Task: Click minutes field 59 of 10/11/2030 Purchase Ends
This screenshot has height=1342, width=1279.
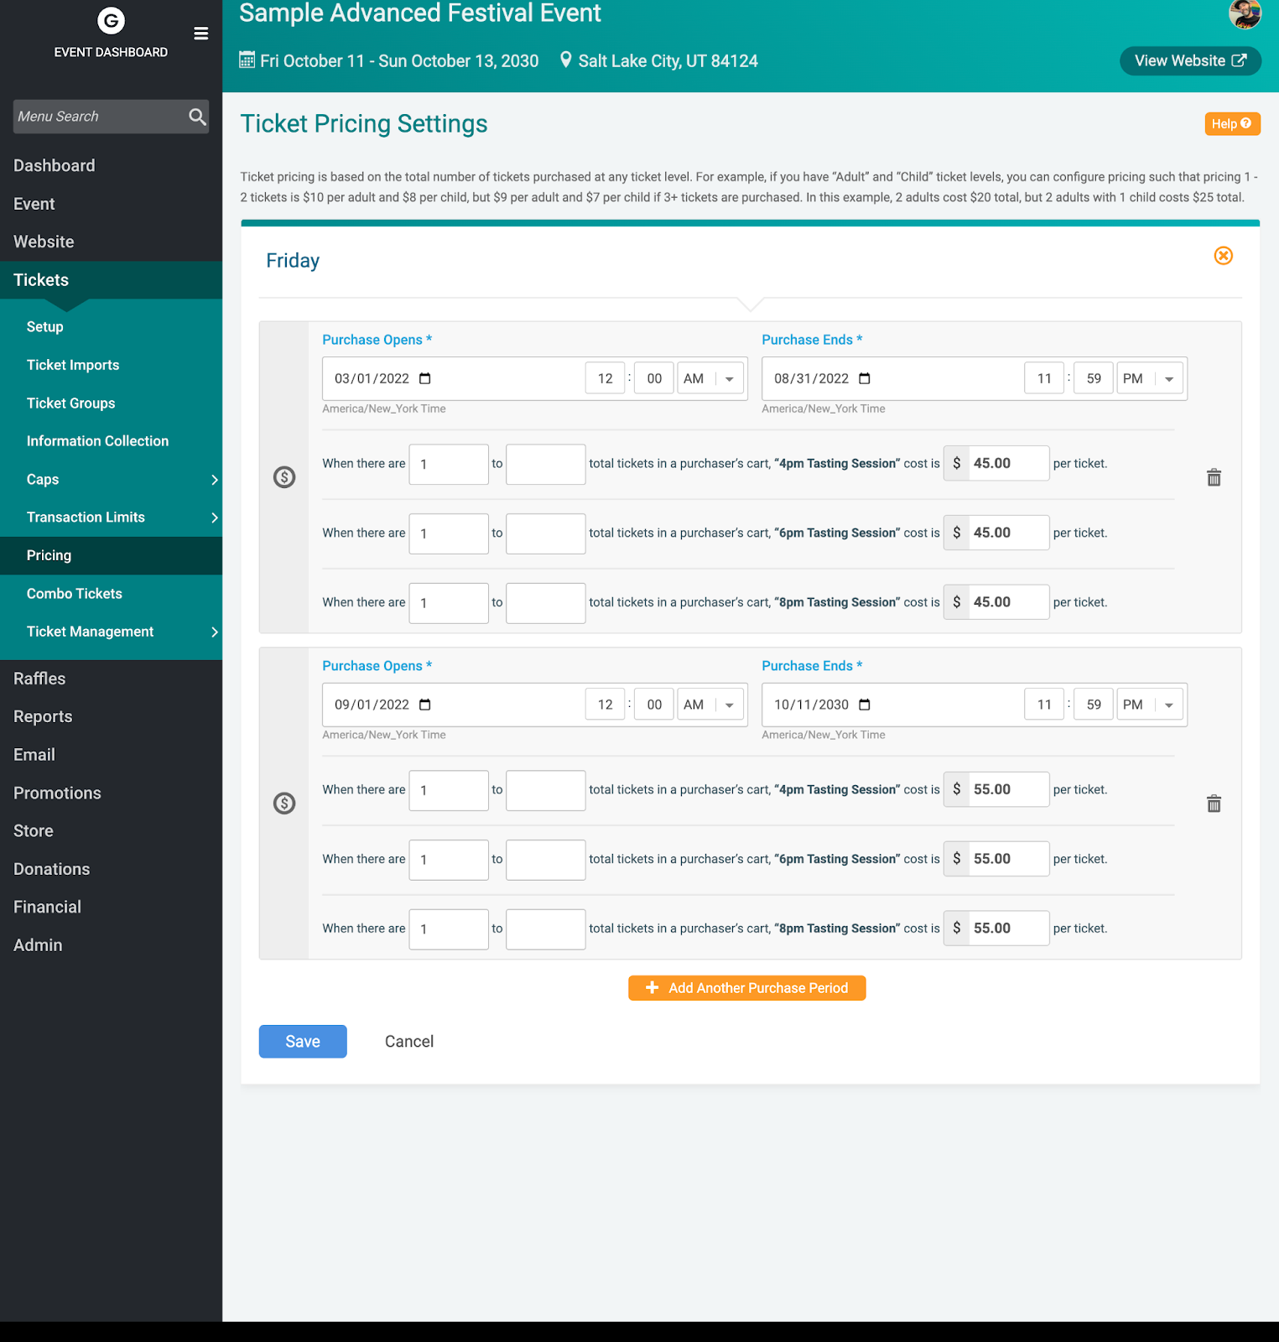Action: coord(1094,705)
